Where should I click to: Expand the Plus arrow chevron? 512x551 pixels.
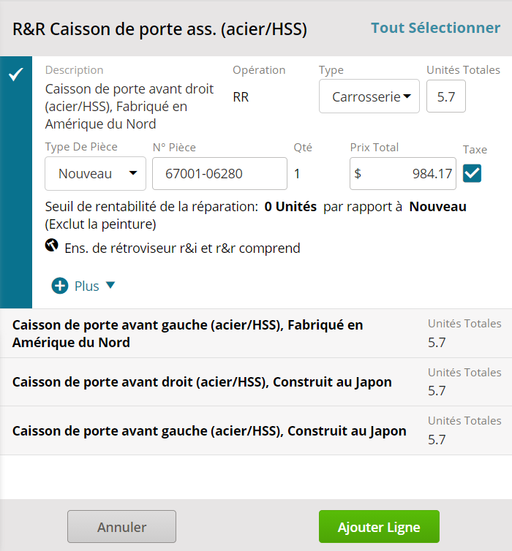110,285
